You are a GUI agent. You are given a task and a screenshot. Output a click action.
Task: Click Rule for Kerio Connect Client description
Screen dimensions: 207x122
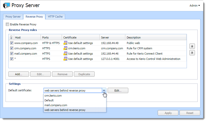coord(145,54)
